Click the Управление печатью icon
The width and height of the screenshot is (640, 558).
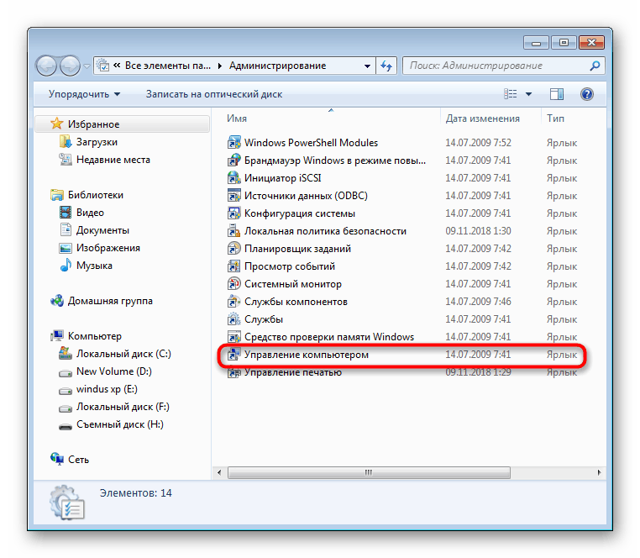pos(233,372)
